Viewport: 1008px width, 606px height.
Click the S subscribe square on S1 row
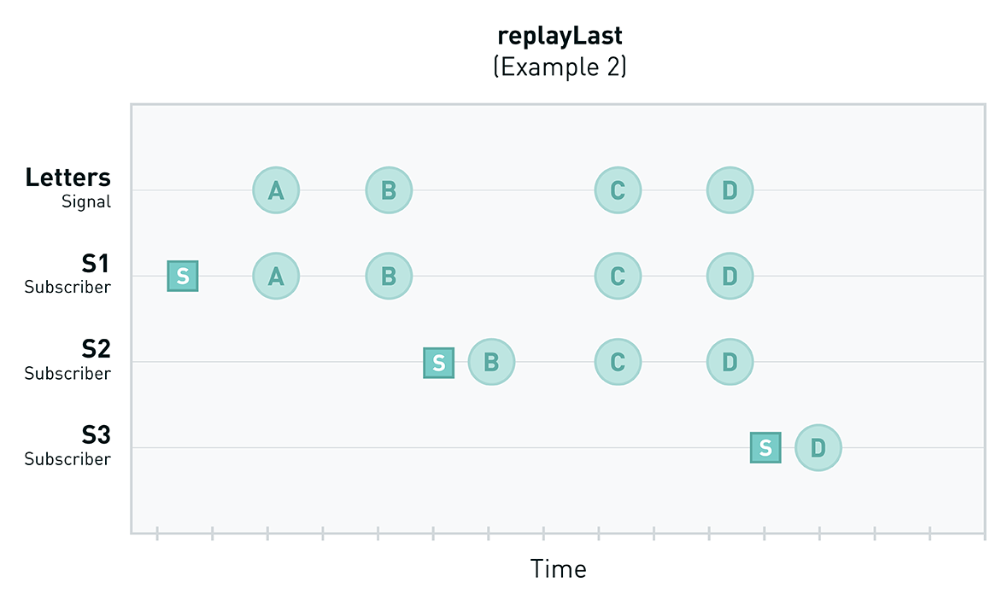coord(183,277)
